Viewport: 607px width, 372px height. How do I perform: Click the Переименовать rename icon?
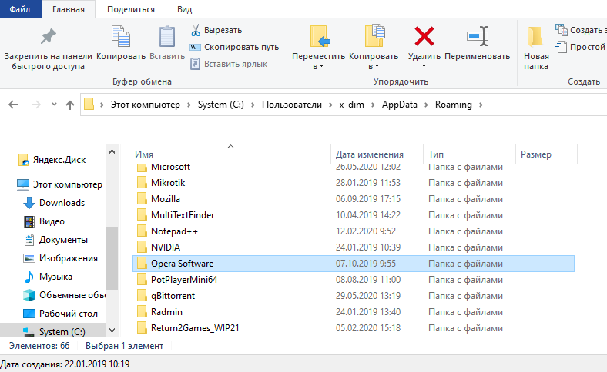tap(478, 36)
